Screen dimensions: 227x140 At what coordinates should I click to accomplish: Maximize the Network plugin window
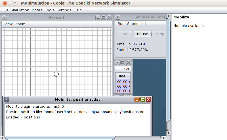103,18
